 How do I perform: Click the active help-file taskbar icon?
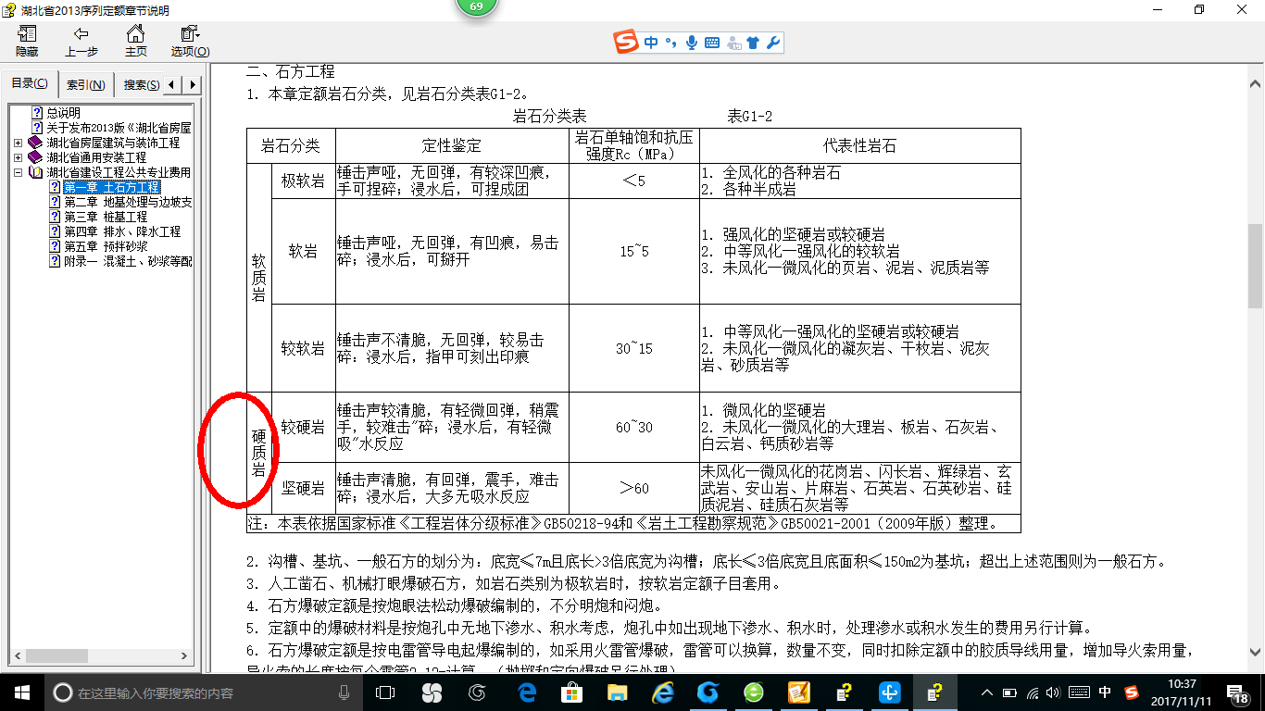[935, 692]
